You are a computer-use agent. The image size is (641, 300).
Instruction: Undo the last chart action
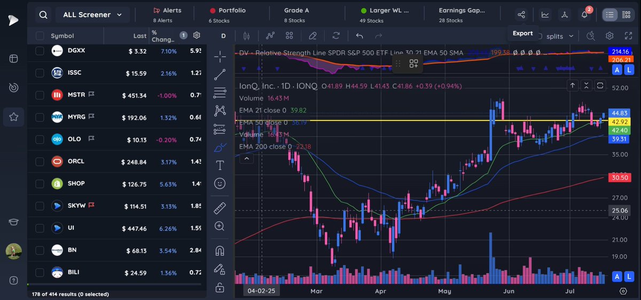click(359, 36)
